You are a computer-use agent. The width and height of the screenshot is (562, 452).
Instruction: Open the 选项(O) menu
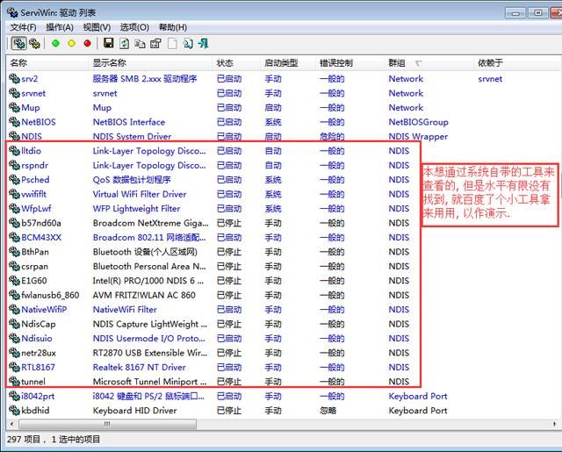click(134, 27)
